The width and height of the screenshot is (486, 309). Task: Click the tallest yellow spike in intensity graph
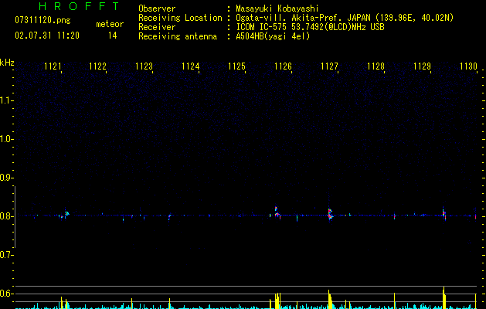tap(444, 297)
